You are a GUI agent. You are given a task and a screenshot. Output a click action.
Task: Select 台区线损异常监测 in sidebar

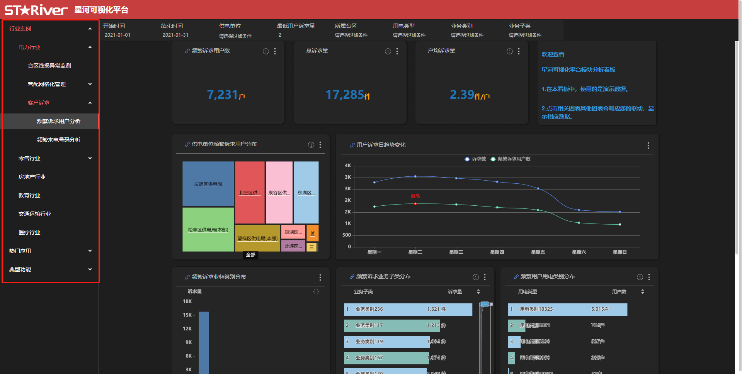(49, 66)
